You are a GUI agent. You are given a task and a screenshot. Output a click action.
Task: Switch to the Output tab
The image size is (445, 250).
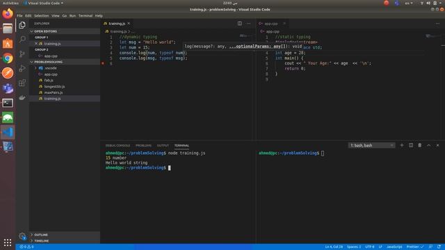(x=163, y=145)
